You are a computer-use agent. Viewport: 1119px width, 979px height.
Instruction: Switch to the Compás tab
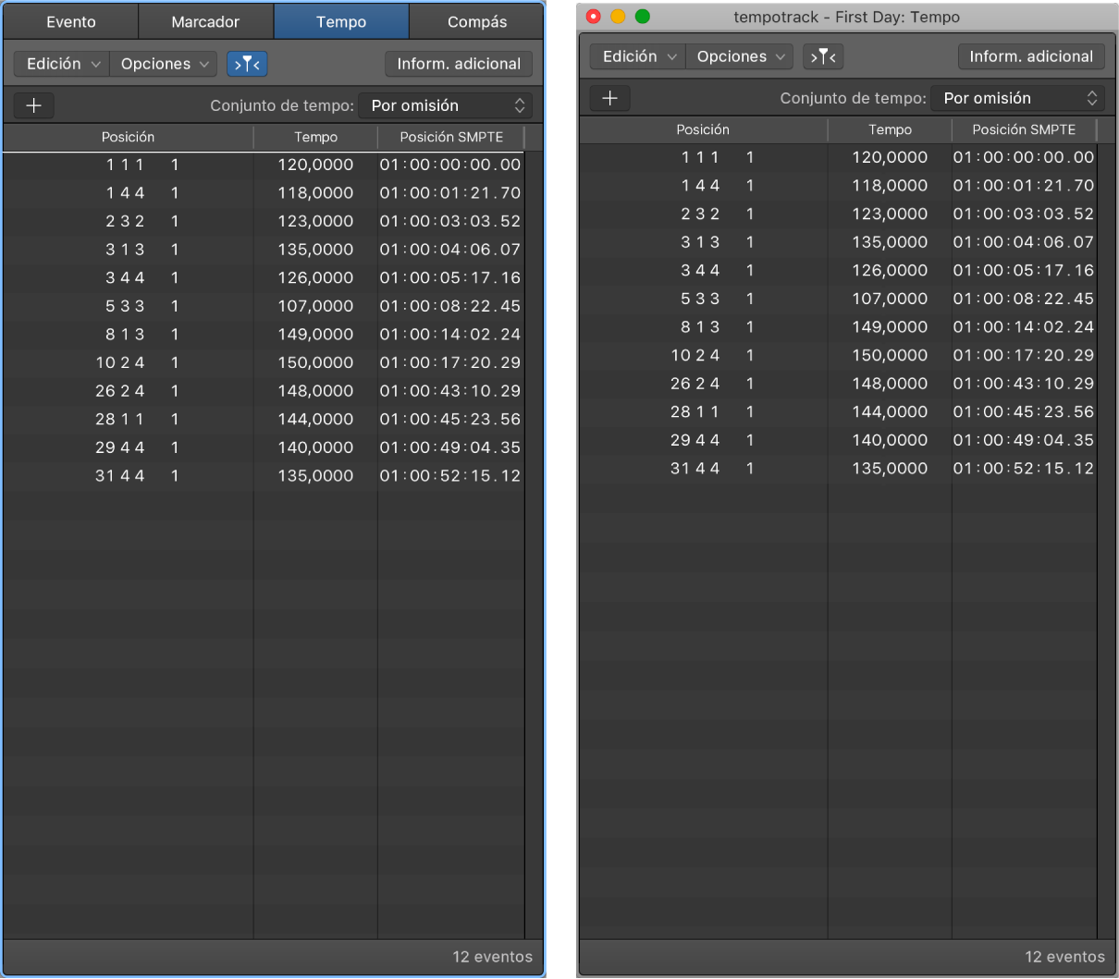(x=477, y=21)
